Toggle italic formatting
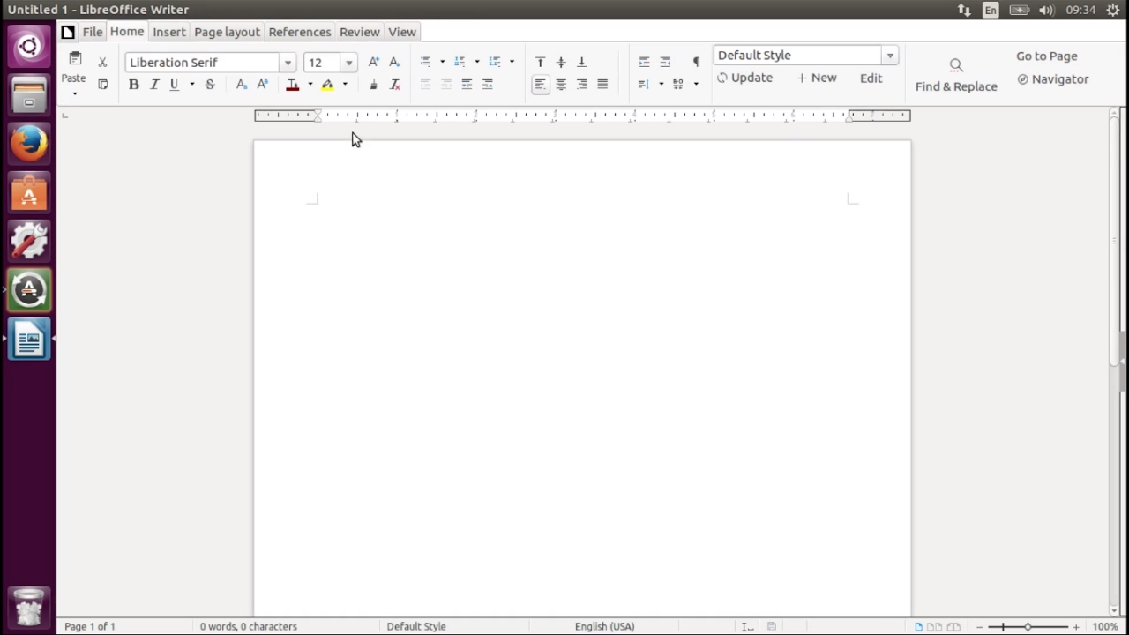 click(154, 85)
